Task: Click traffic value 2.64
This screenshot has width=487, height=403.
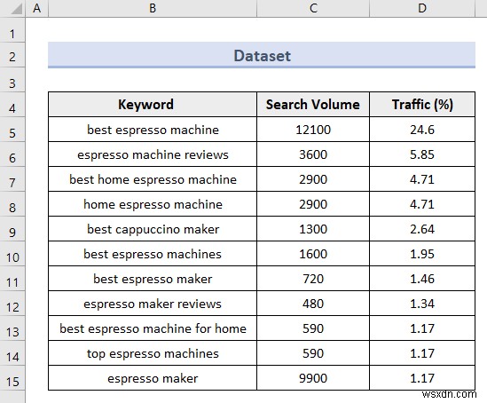Action: (422, 229)
